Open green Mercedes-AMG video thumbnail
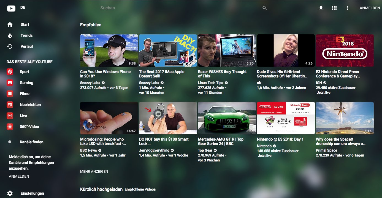382x198 pixels. (227, 118)
